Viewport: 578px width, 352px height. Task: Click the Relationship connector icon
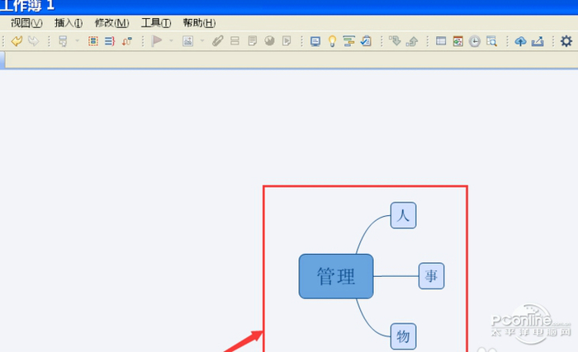[127, 41]
